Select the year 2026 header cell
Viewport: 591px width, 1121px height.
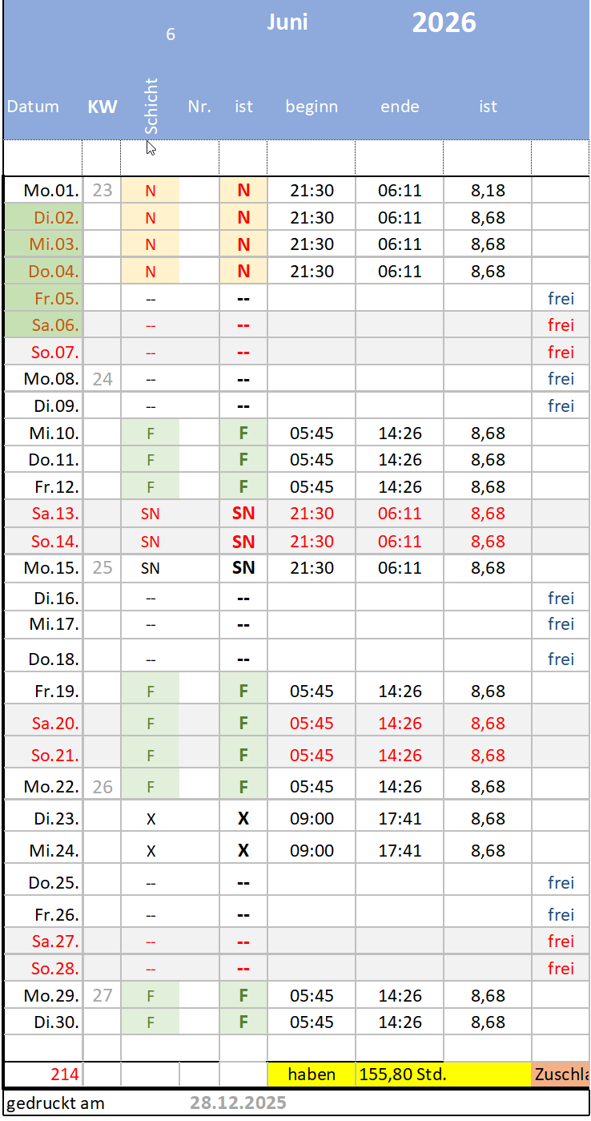click(x=444, y=23)
